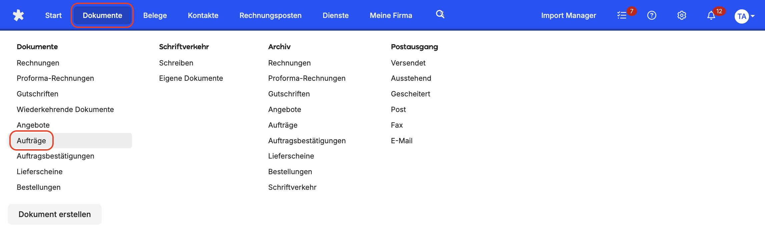Open the Rechnungsposten menu
765x236 pixels.
[x=270, y=15]
